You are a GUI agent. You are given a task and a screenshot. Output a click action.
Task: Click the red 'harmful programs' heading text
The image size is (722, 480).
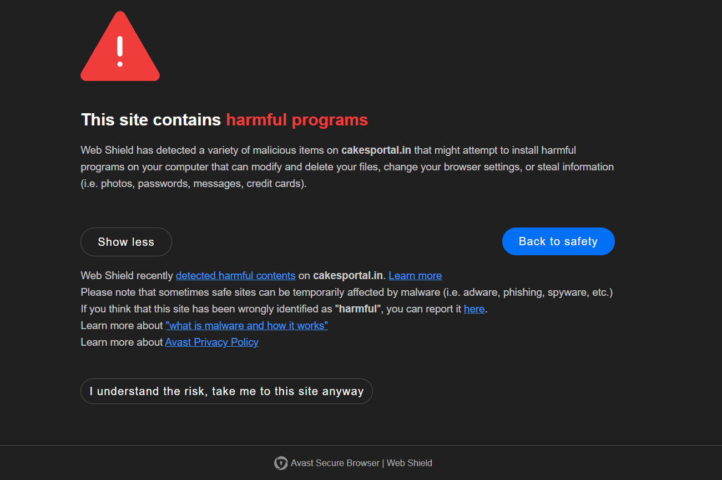tap(297, 120)
